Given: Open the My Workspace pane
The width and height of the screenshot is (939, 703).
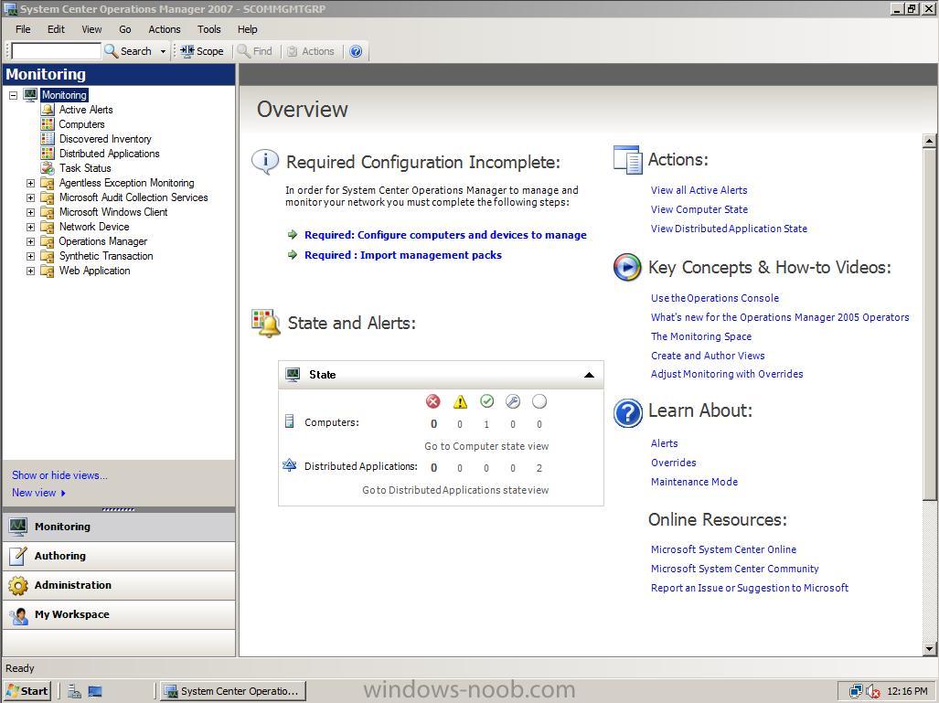Looking at the screenshot, I should [119, 614].
